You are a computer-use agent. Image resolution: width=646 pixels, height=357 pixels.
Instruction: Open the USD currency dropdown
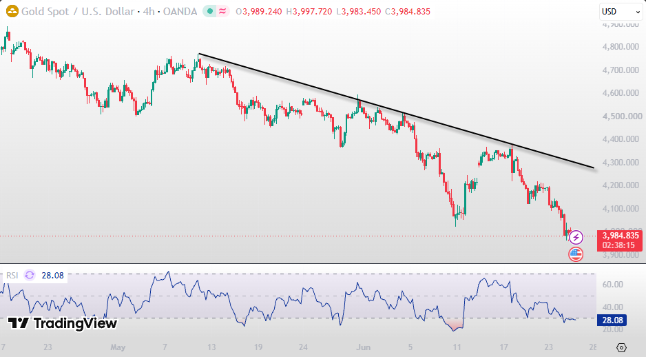click(x=621, y=12)
